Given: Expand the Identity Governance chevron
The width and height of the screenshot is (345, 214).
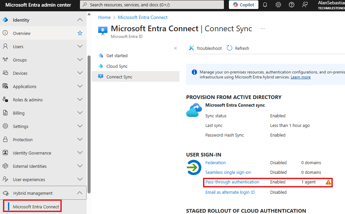Looking at the screenshot, I should pyautogui.click(x=80, y=153).
